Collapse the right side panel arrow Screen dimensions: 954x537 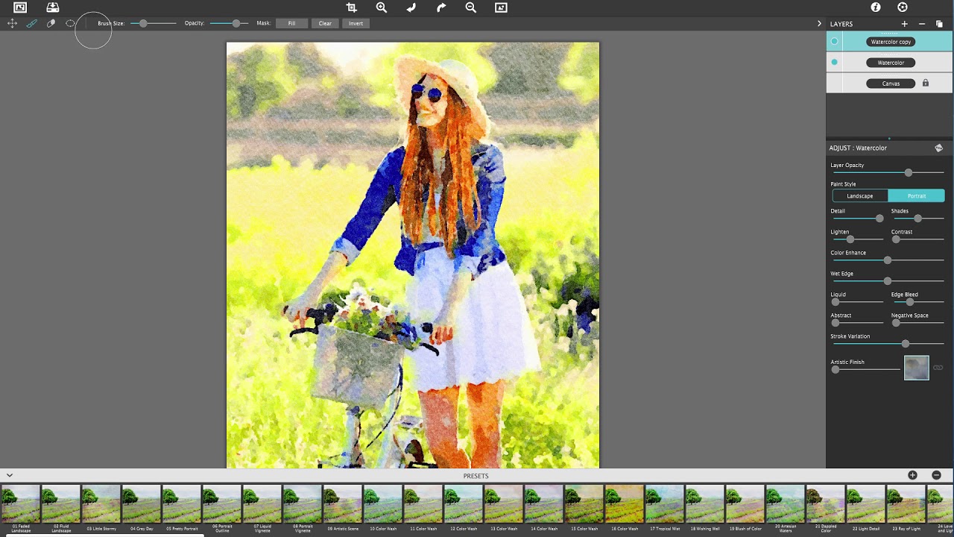tap(818, 23)
